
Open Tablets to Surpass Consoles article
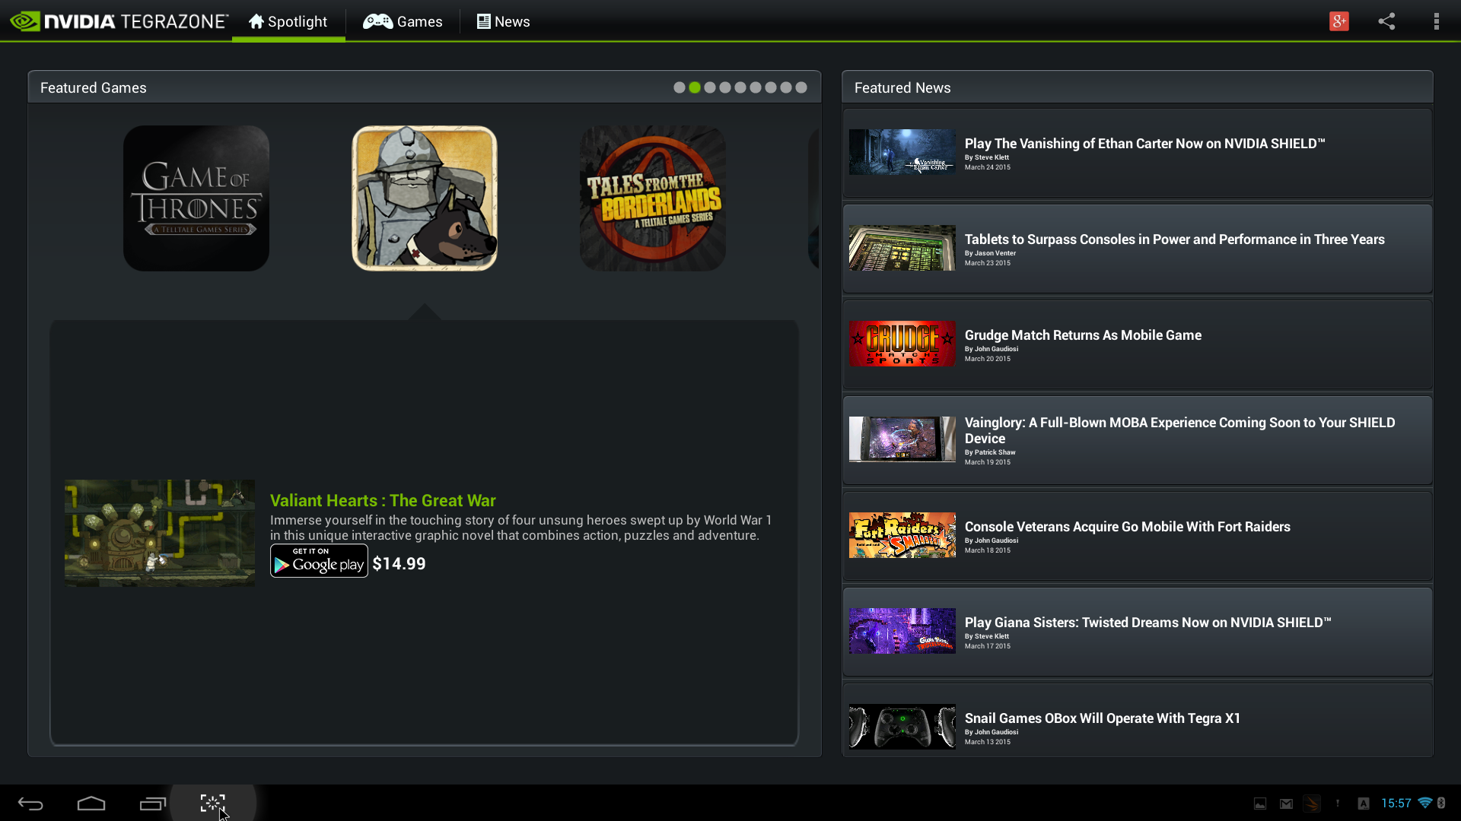click(x=1138, y=249)
